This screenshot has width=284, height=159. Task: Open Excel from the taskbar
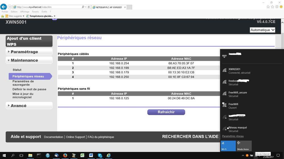tap(82, 155)
